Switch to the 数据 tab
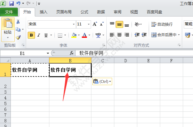This screenshot has height=127, width=193. tap(101, 12)
